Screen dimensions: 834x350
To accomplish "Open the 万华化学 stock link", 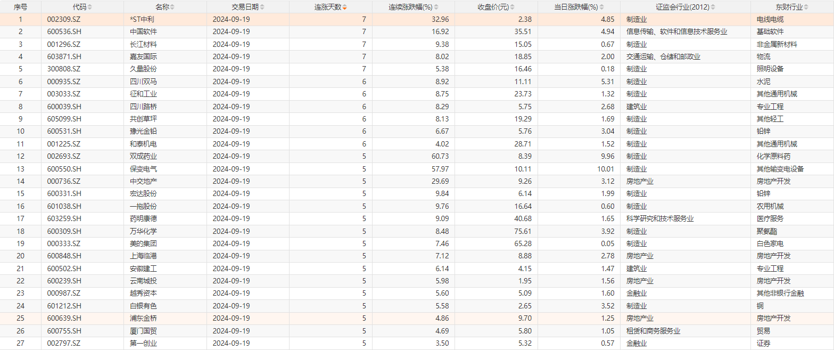I will [143, 231].
